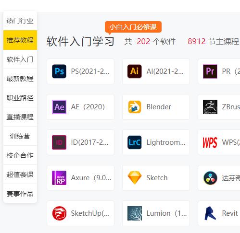Open the AI(2021-2... course label
The width and height of the screenshot is (240, 233).
[x=165, y=71]
